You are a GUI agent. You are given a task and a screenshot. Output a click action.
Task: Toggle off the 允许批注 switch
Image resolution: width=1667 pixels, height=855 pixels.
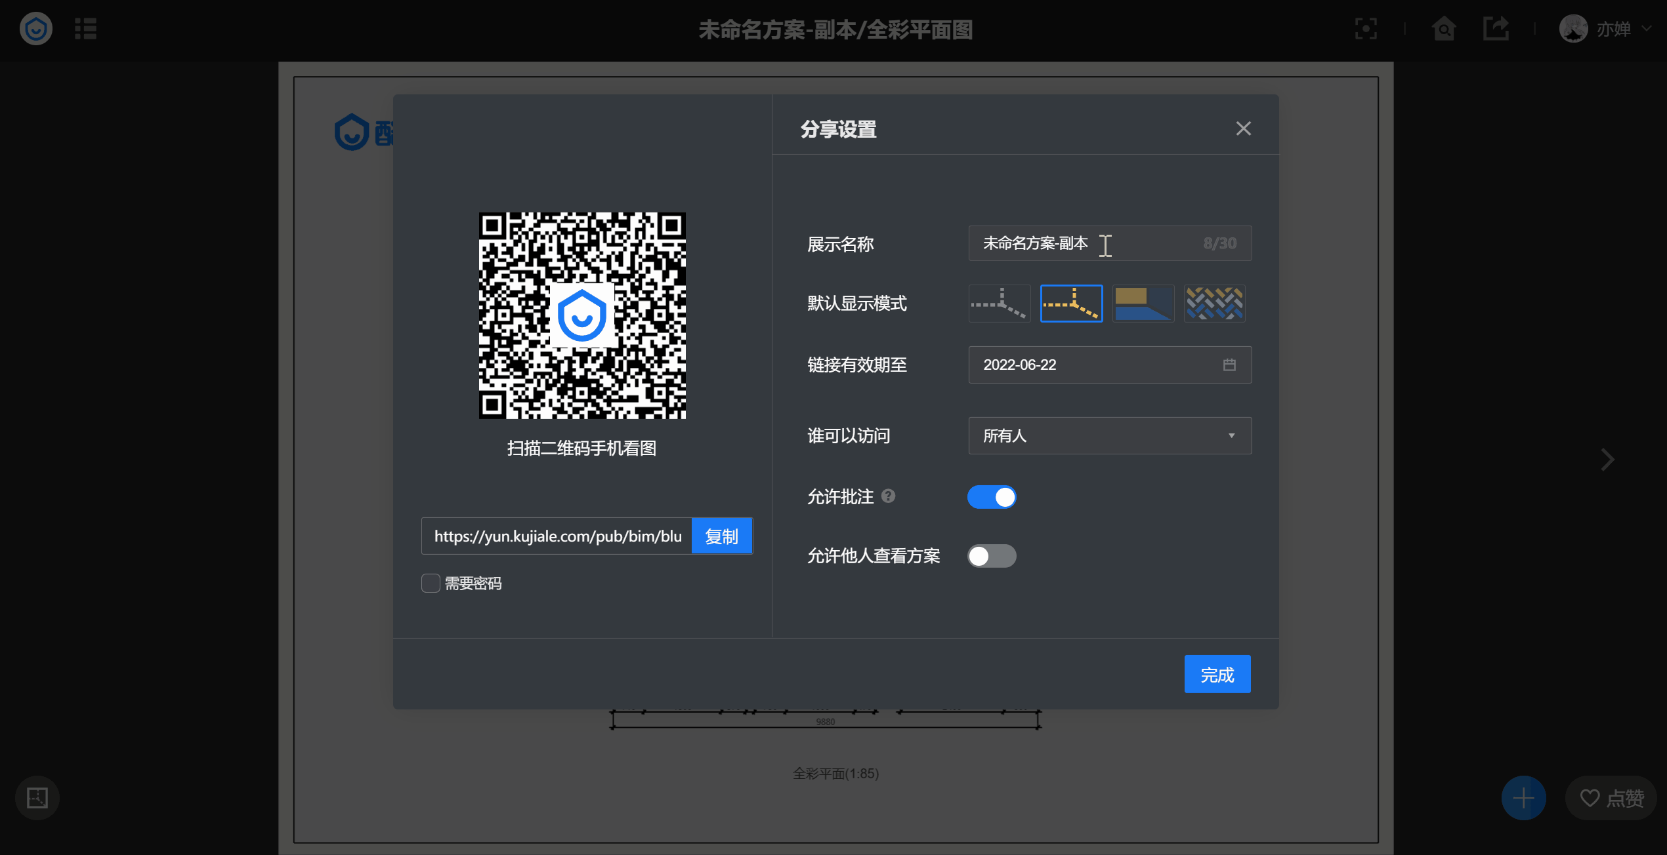992,497
